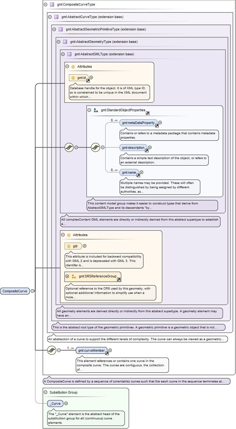Click the gml:StandardObjectProperties group icon
Screen dimensions: 236x429
click(96, 110)
